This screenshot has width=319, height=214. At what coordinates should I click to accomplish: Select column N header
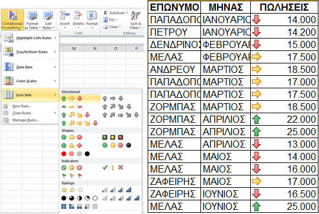pyautogui.click(x=95, y=49)
